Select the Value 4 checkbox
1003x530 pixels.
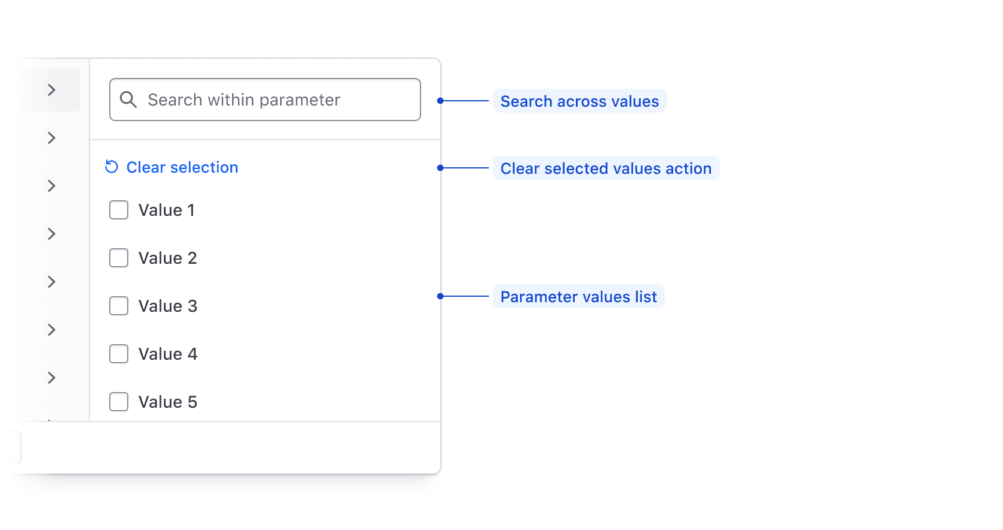119,354
